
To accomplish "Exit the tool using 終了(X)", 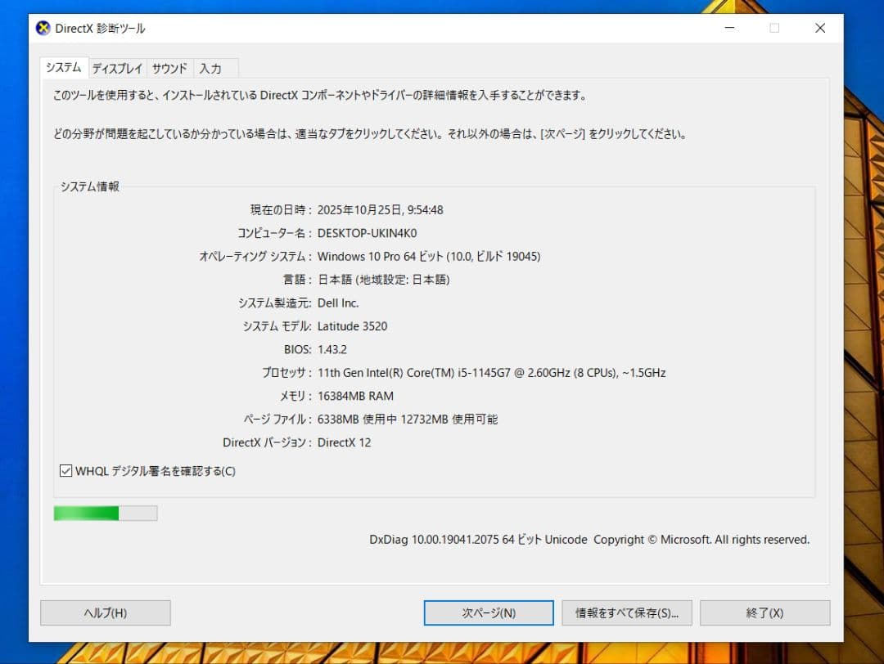I will tap(764, 612).
